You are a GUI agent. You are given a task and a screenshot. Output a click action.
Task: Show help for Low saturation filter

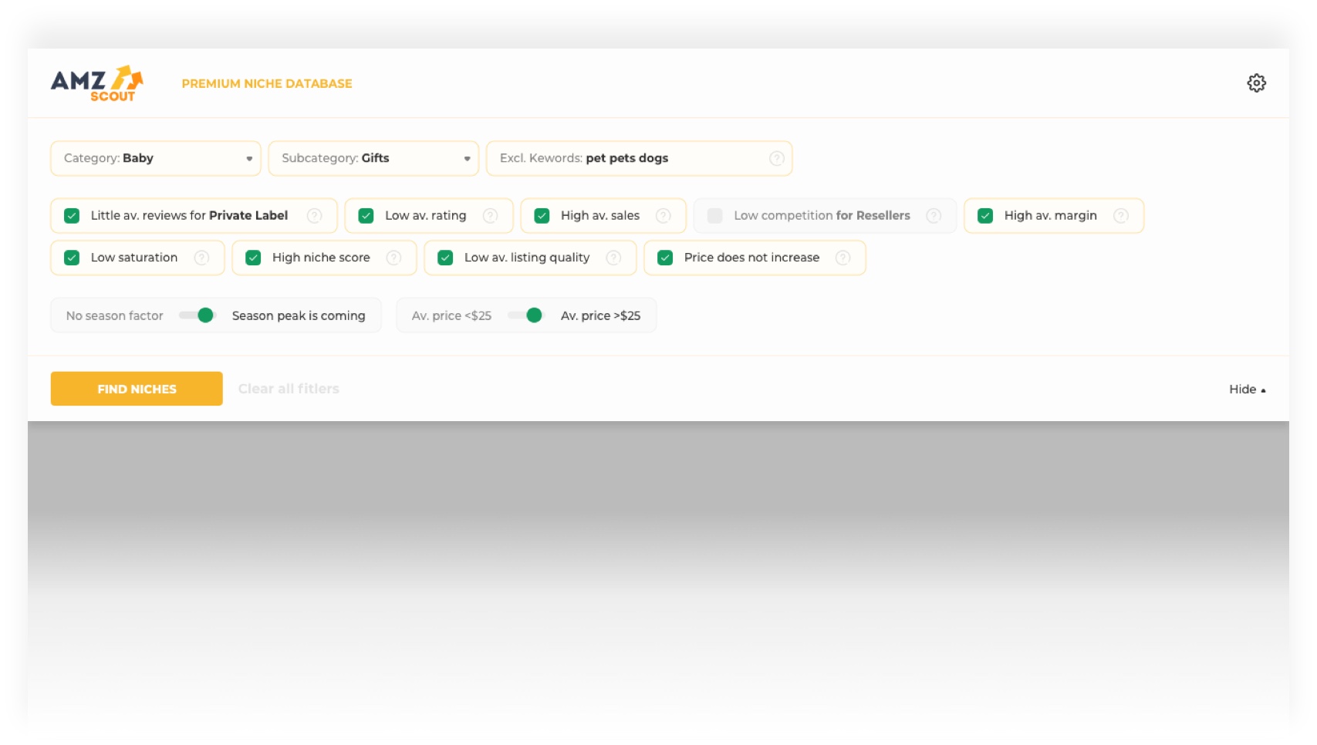click(x=201, y=258)
